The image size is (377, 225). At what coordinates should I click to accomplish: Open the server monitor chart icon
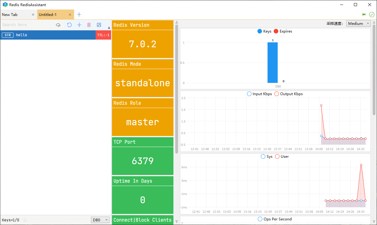coord(99,25)
